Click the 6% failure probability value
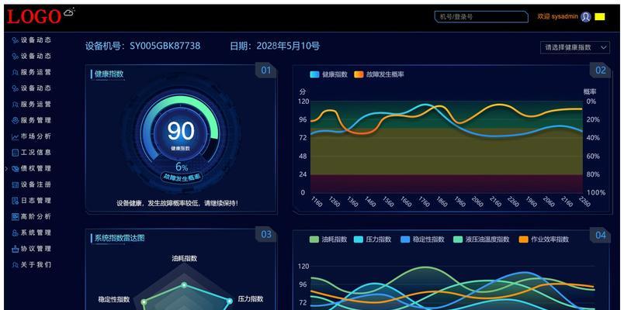Screen dimensions: 624x310 pyautogui.click(x=182, y=167)
